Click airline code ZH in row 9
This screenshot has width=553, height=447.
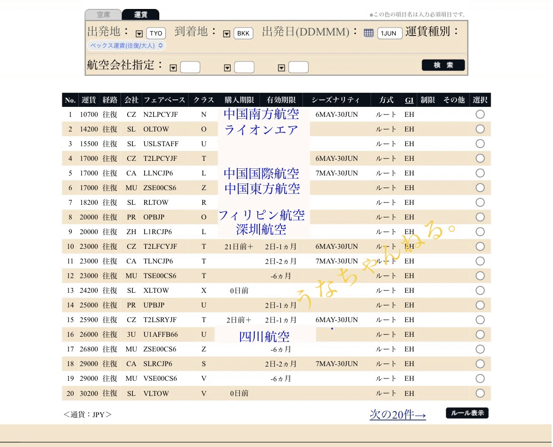(x=131, y=232)
